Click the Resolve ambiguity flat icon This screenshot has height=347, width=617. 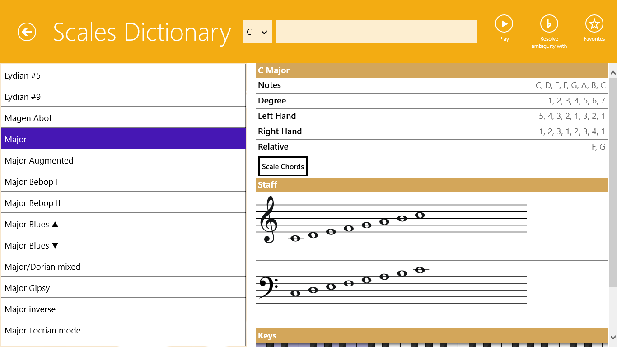click(549, 23)
